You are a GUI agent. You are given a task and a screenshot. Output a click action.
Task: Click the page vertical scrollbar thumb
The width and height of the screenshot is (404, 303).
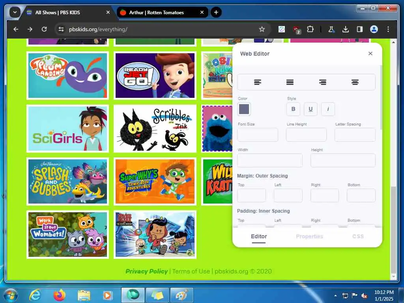[x=393, y=230]
